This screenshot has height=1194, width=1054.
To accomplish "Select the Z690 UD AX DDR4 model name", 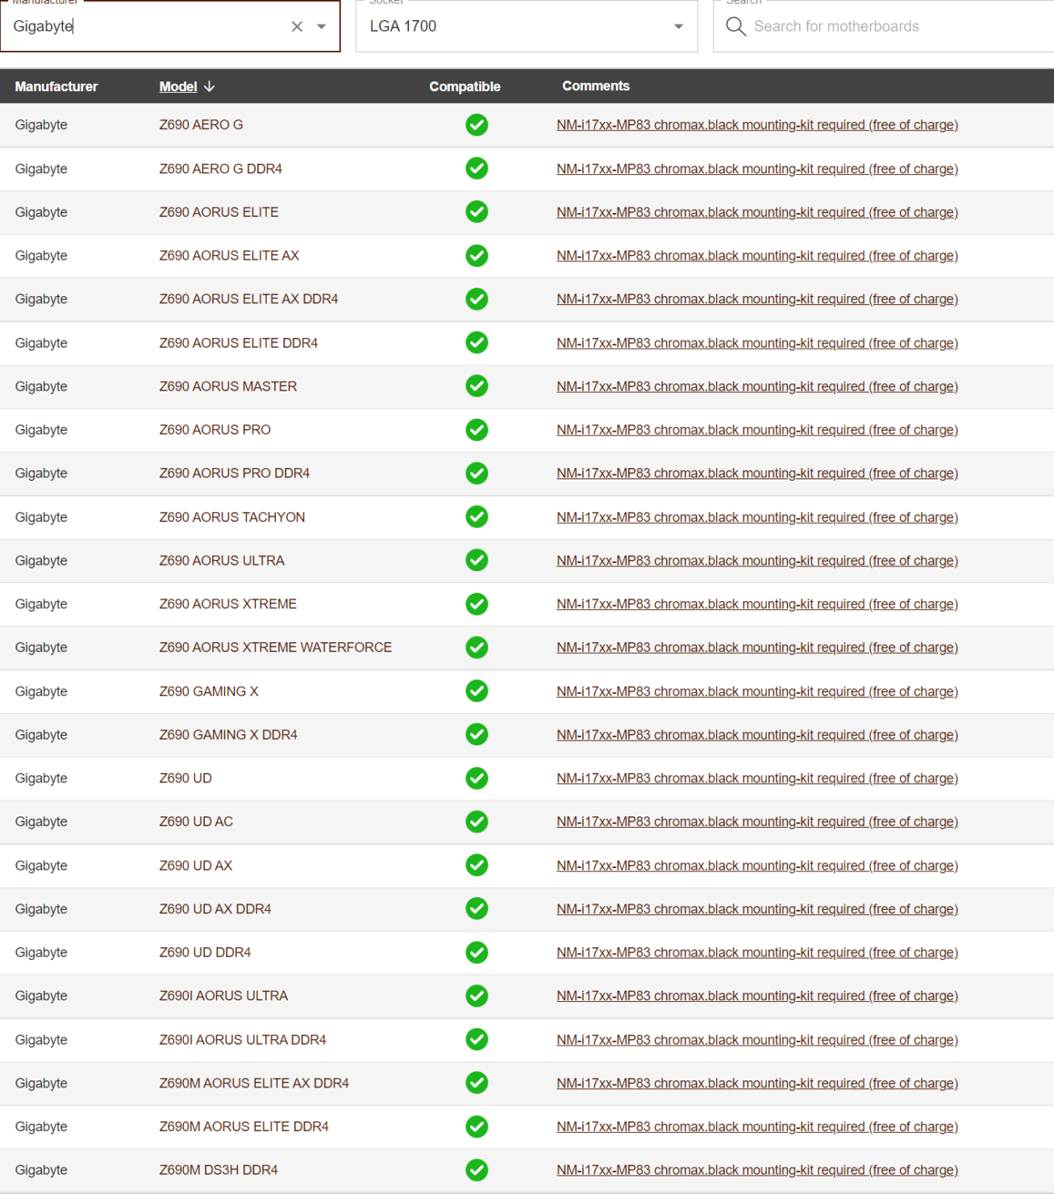I will click(x=215, y=909).
